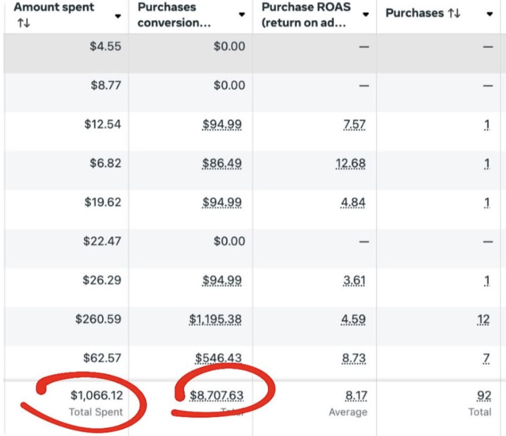The image size is (506, 436).
Task: Click the 8.17 average ROAS value
Action: click(355, 395)
